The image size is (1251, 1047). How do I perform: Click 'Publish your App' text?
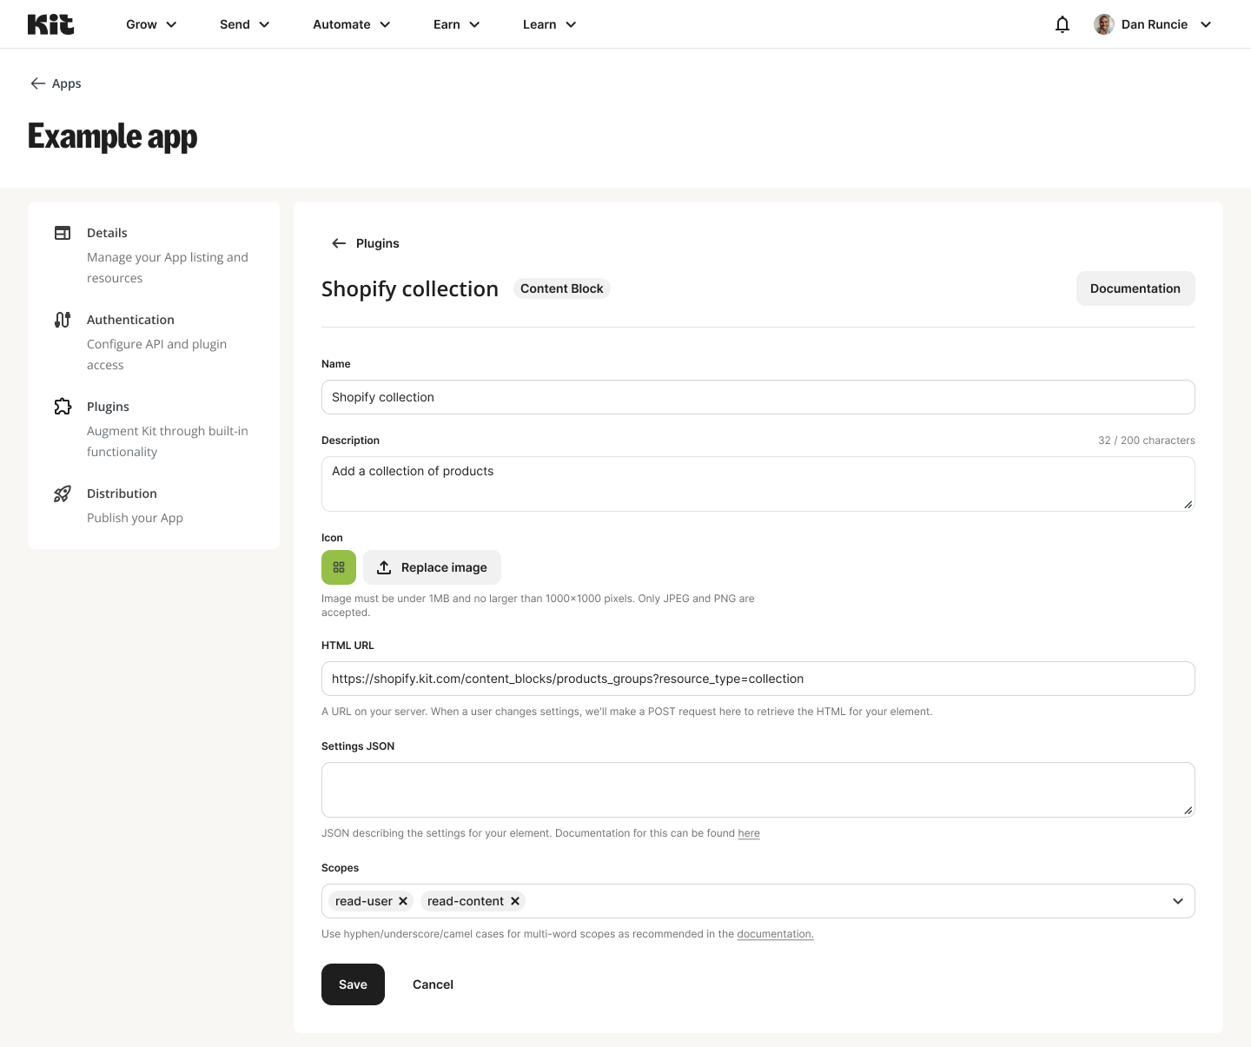135,518
